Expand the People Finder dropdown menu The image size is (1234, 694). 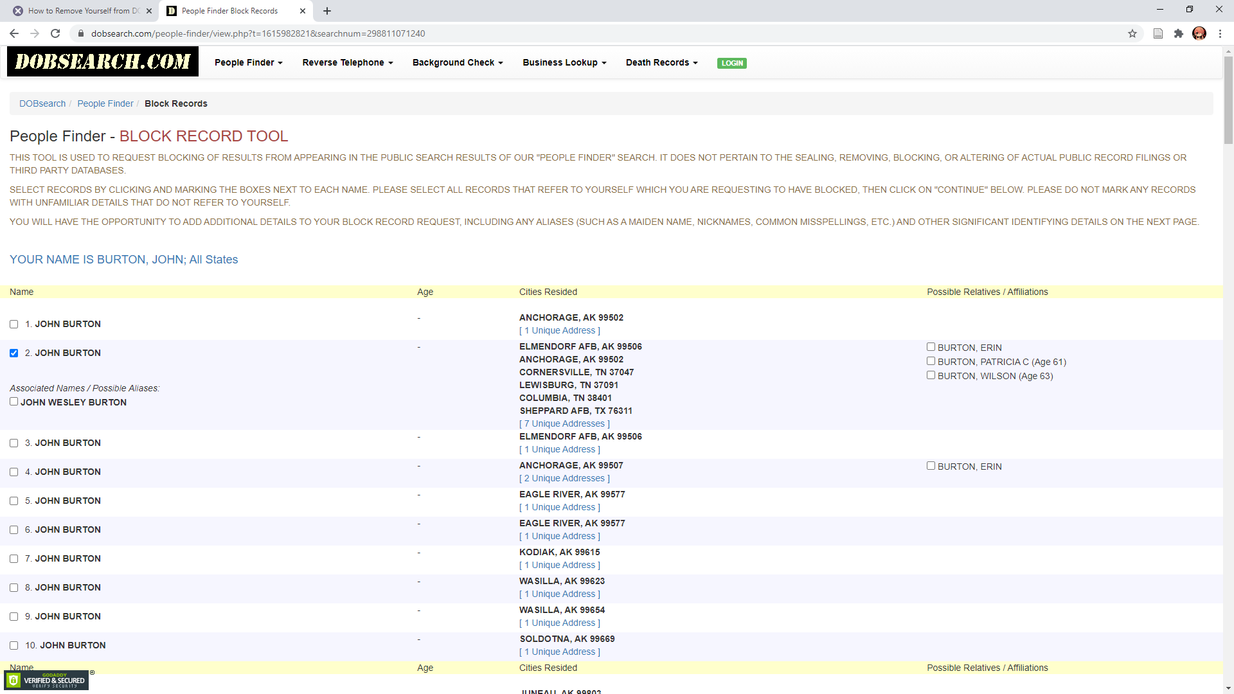pyautogui.click(x=249, y=62)
